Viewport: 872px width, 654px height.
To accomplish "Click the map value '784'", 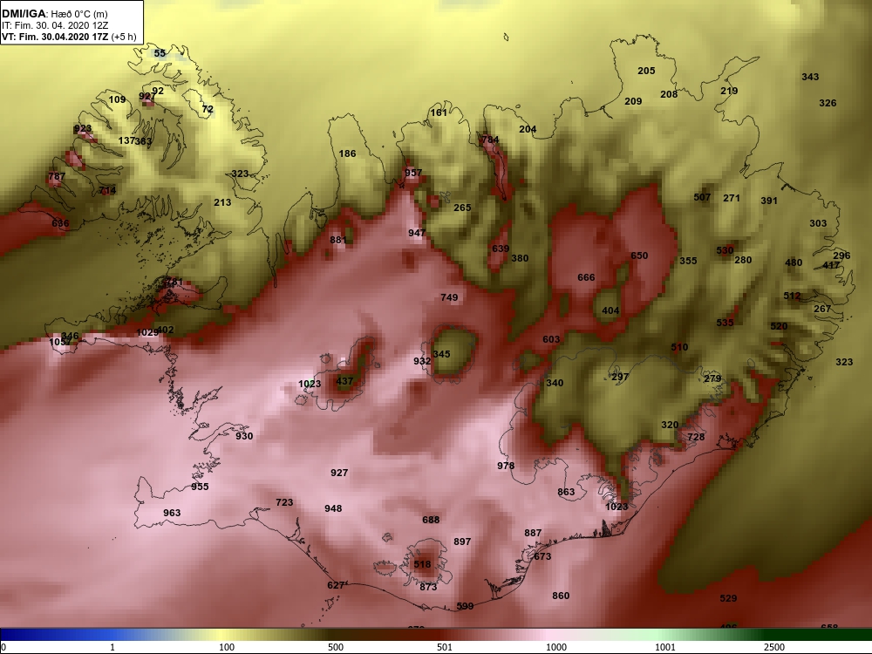I will pos(490,140).
